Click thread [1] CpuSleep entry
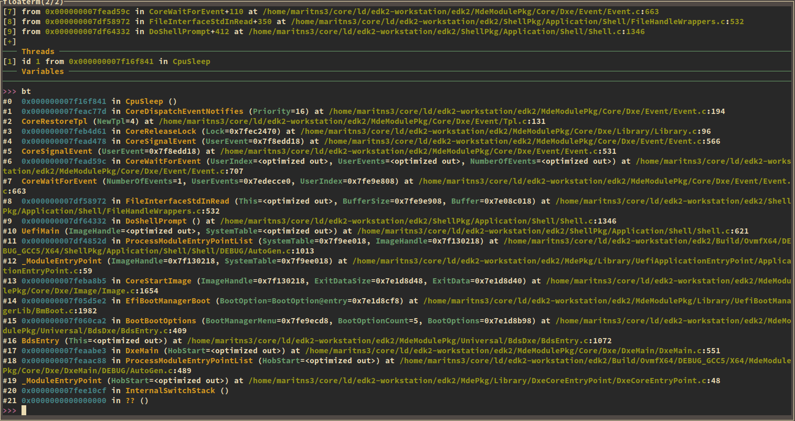The width and height of the screenshot is (795, 421). click(107, 61)
